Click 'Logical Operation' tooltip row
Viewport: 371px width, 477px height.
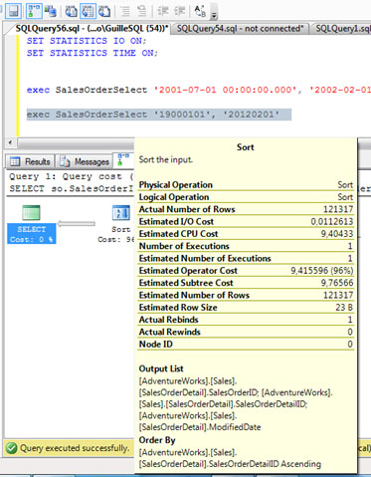(x=246, y=197)
